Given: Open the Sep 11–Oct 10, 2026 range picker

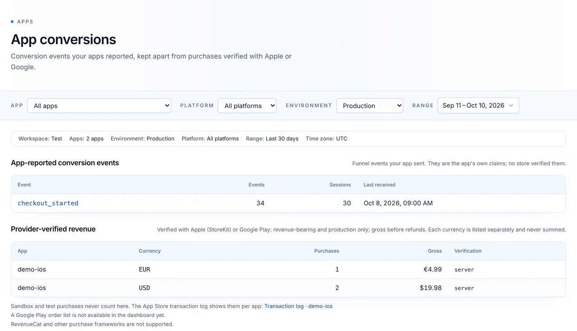Looking at the screenshot, I should tap(478, 105).
